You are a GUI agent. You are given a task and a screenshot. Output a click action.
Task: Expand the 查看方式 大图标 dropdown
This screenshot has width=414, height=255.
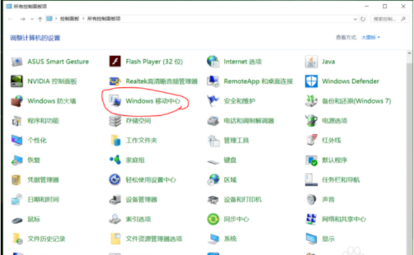pyautogui.click(x=370, y=37)
